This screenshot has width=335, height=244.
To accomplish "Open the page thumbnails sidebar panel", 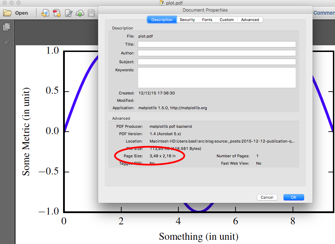I will pyautogui.click(x=6, y=27).
